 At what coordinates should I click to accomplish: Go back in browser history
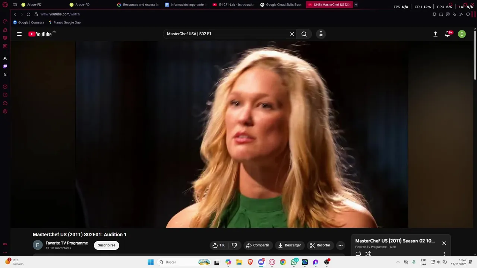tap(15, 14)
